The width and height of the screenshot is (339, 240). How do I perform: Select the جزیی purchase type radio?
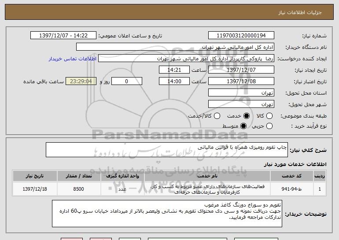pyautogui.click(x=269, y=126)
